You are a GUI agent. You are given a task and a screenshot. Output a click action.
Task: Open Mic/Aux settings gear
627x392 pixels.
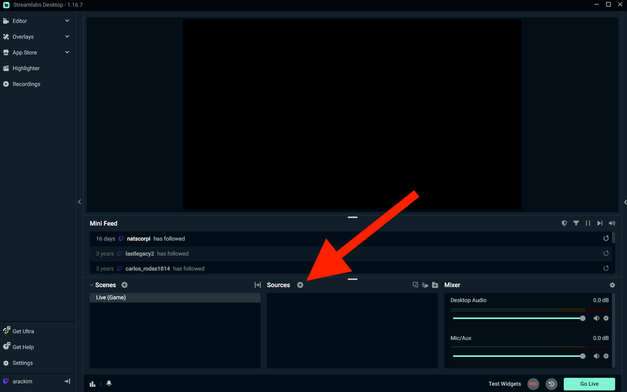pyautogui.click(x=606, y=356)
